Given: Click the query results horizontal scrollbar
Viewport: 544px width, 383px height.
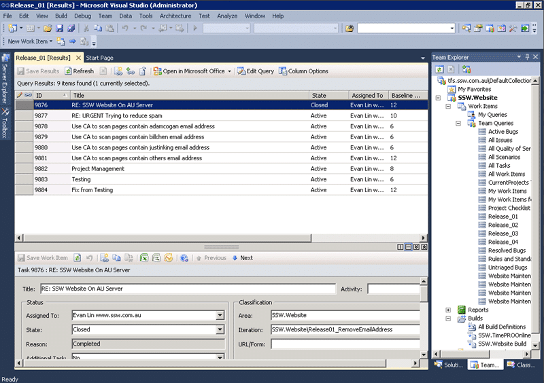Looking at the screenshot, I should point(167,238).
